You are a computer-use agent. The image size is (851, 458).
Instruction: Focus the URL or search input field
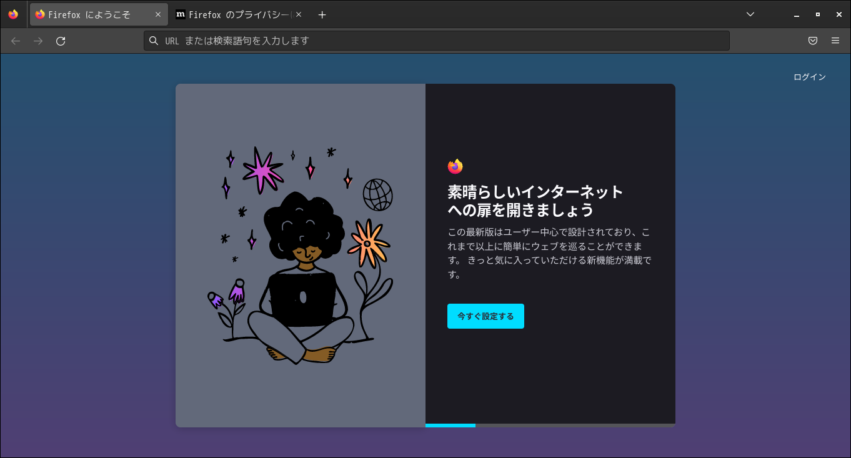pyautogui.click(x=437, y=41)
